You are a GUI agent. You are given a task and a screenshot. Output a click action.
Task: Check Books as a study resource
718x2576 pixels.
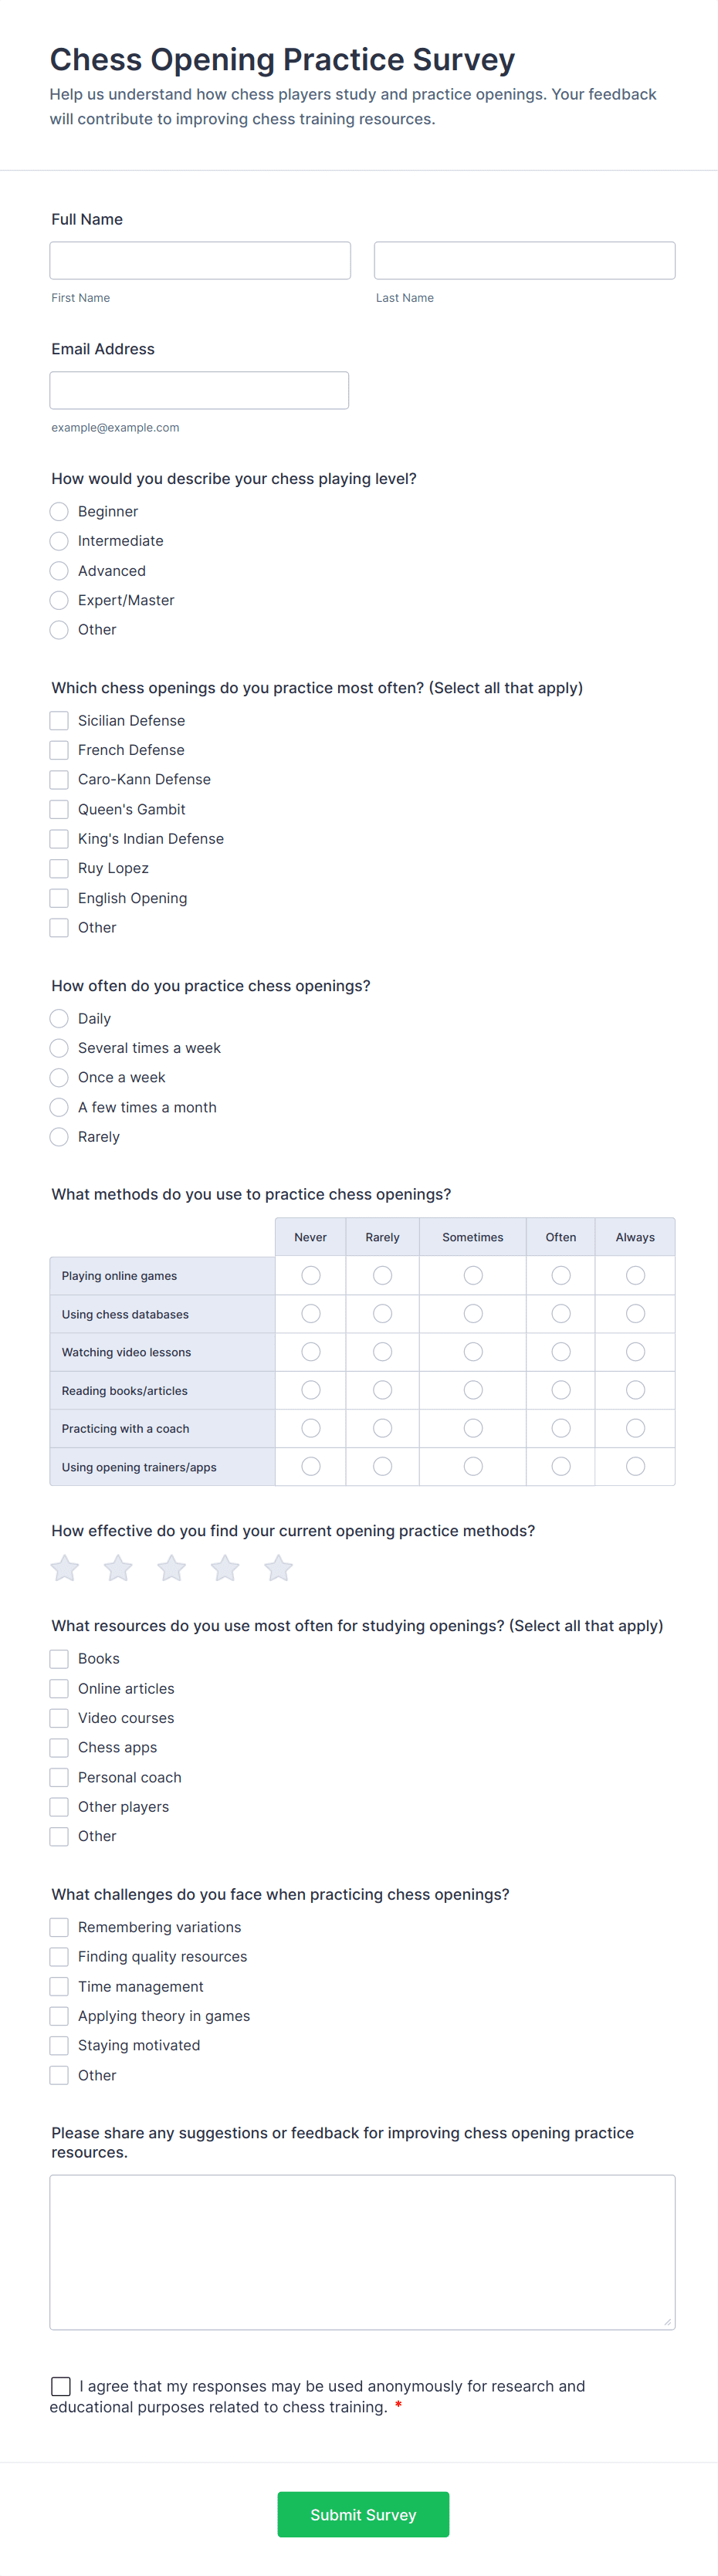59,1658
